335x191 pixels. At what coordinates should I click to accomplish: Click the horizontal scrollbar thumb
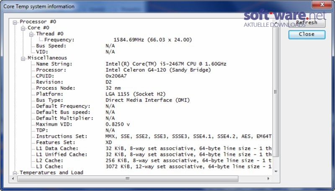pyautogui.click(x=128, y=178)
